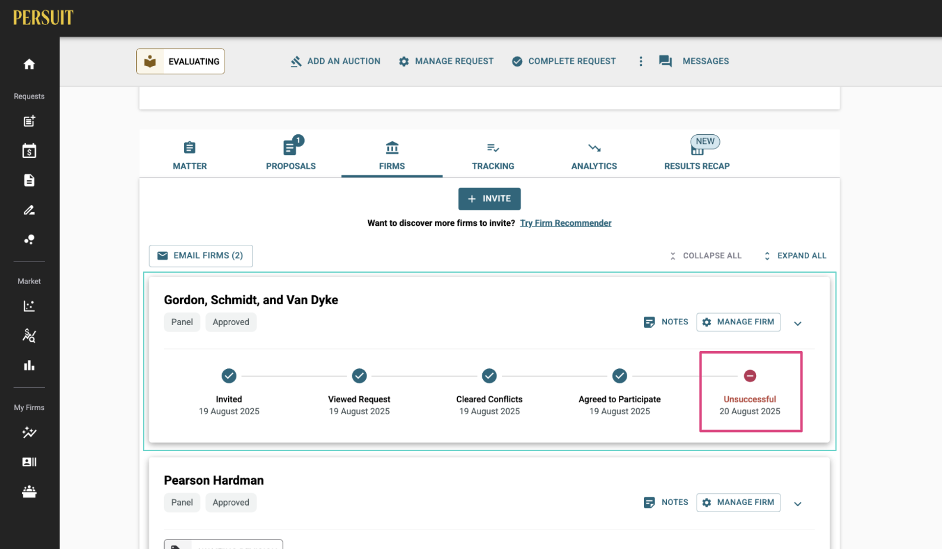
Task: Open Manage Request
Action: pyautogui.click(x=446, y=61)
